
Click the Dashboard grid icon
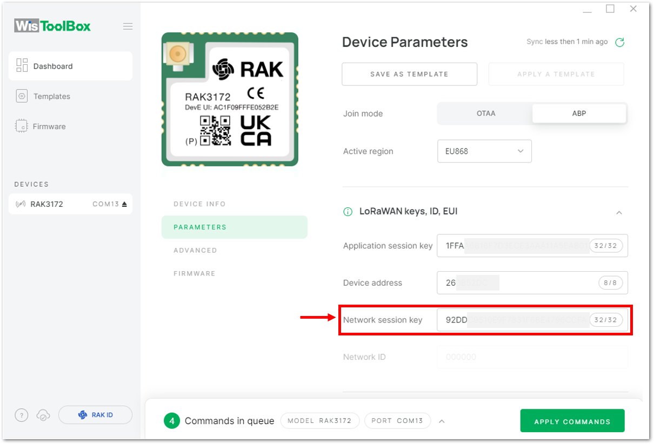22,65
